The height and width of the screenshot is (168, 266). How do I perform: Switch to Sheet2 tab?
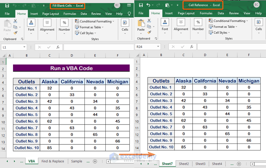[x=184, y=164]
